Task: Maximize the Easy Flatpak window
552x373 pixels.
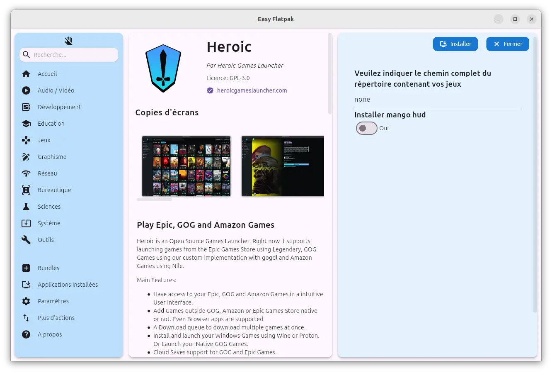Action: click(515, 19)
